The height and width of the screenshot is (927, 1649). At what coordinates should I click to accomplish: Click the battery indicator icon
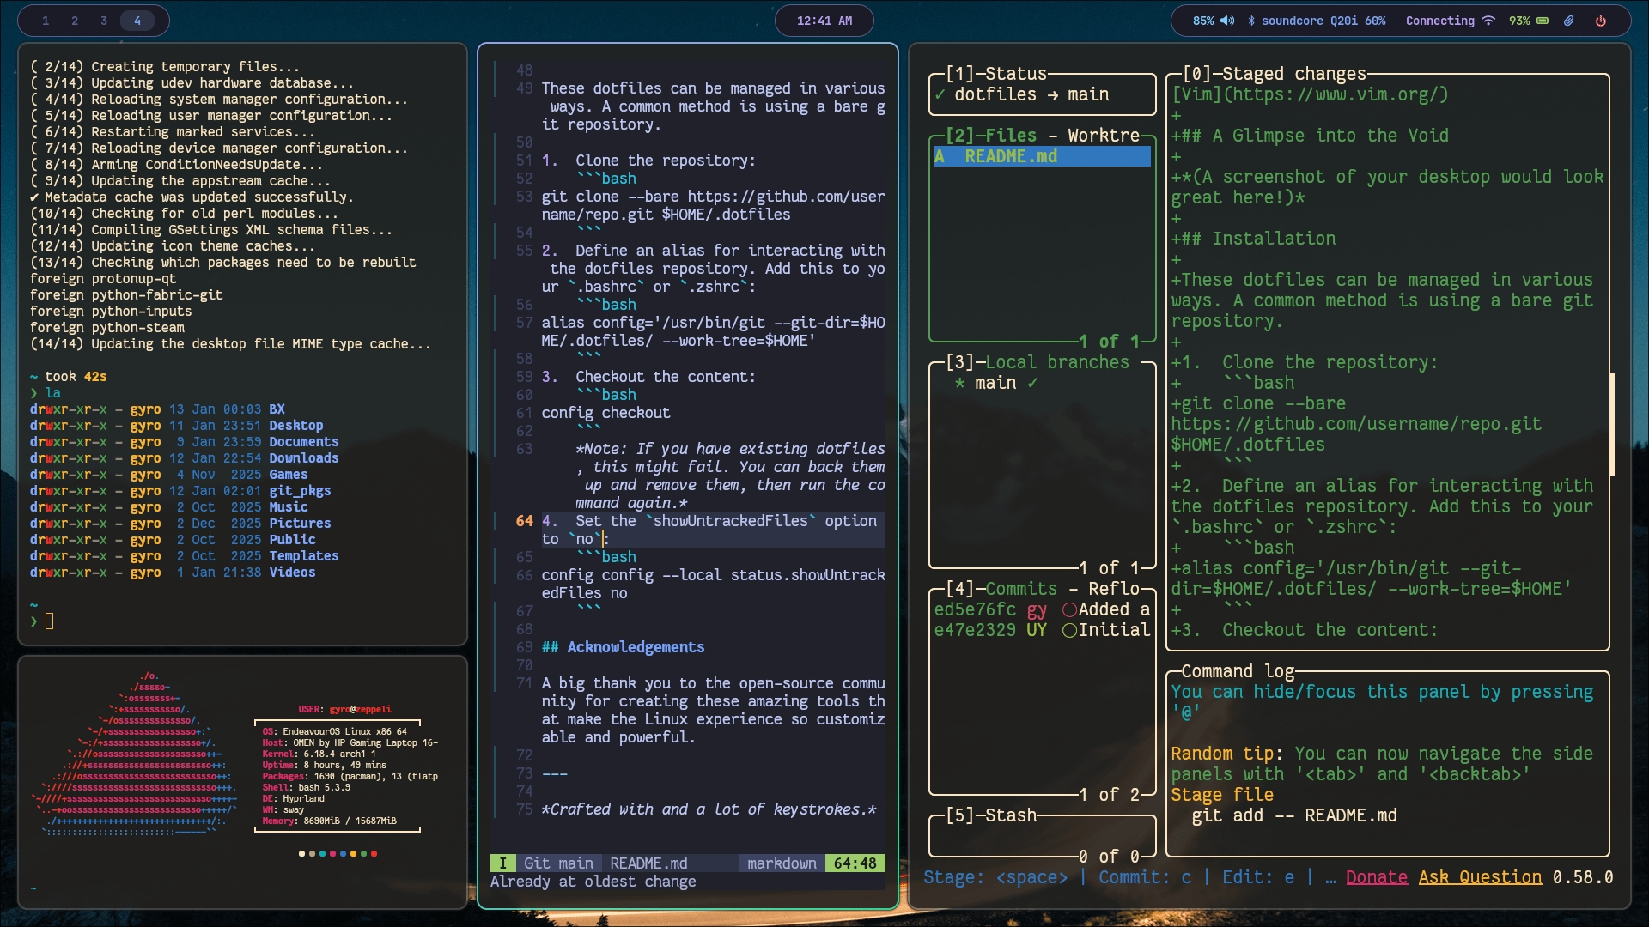[1543, 21]
